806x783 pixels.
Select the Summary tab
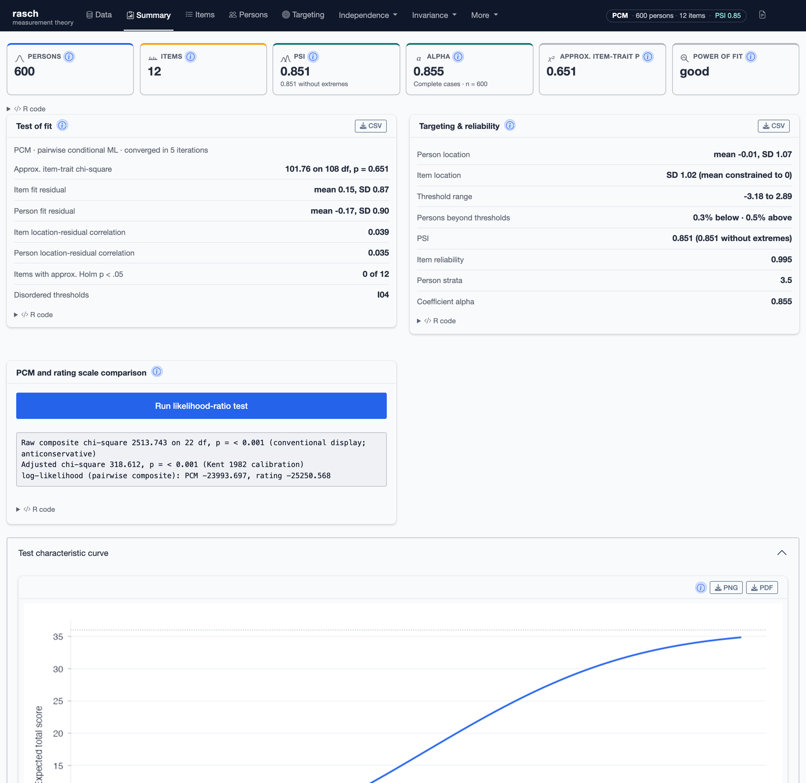[x=148, y=16]
